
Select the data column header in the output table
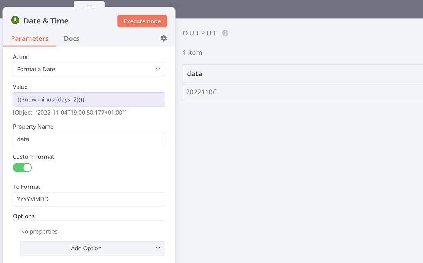coord(194,74)
